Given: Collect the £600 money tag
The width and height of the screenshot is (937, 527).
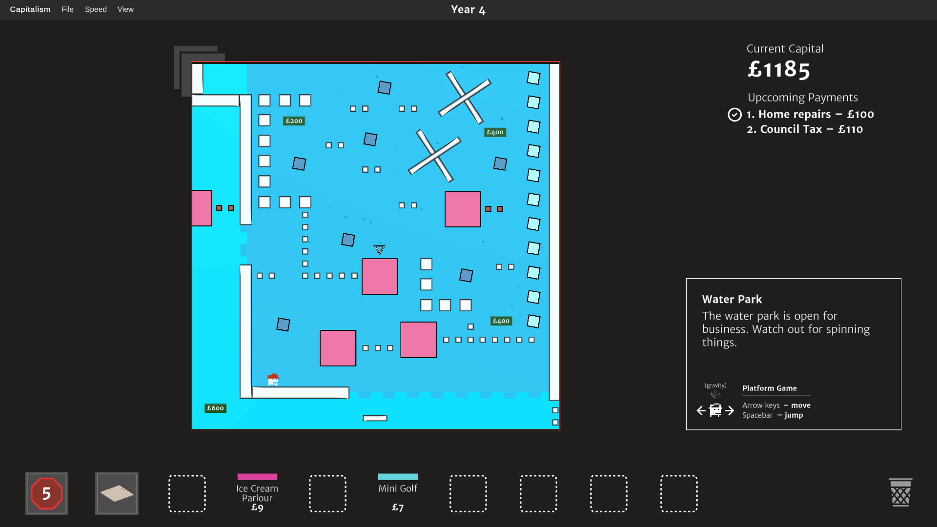Looking at the screenshot, I should (x=215, y=408).
